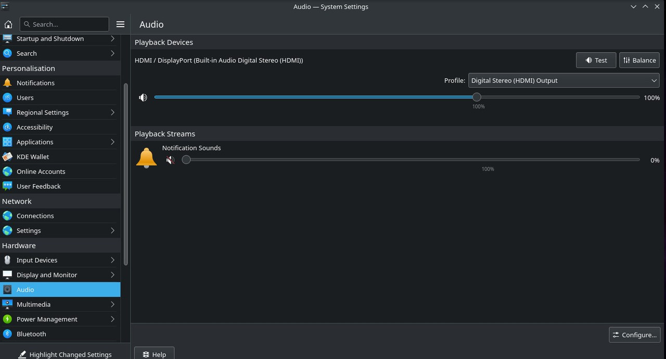Click the Bluetooth icon in sidebar
Screen dimensions: 666x359
pos(7,334)
